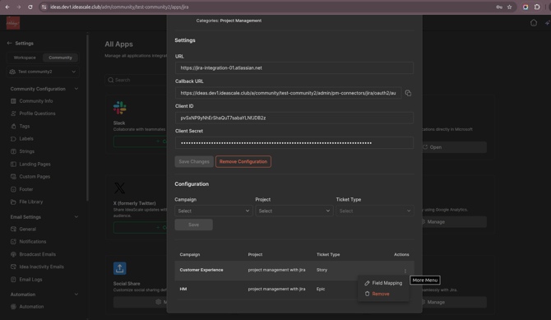The width and height of the screenshot is (551, 320).
Task: Click the 'Story' ticket type cell
Action: click(x=322, y=270)
